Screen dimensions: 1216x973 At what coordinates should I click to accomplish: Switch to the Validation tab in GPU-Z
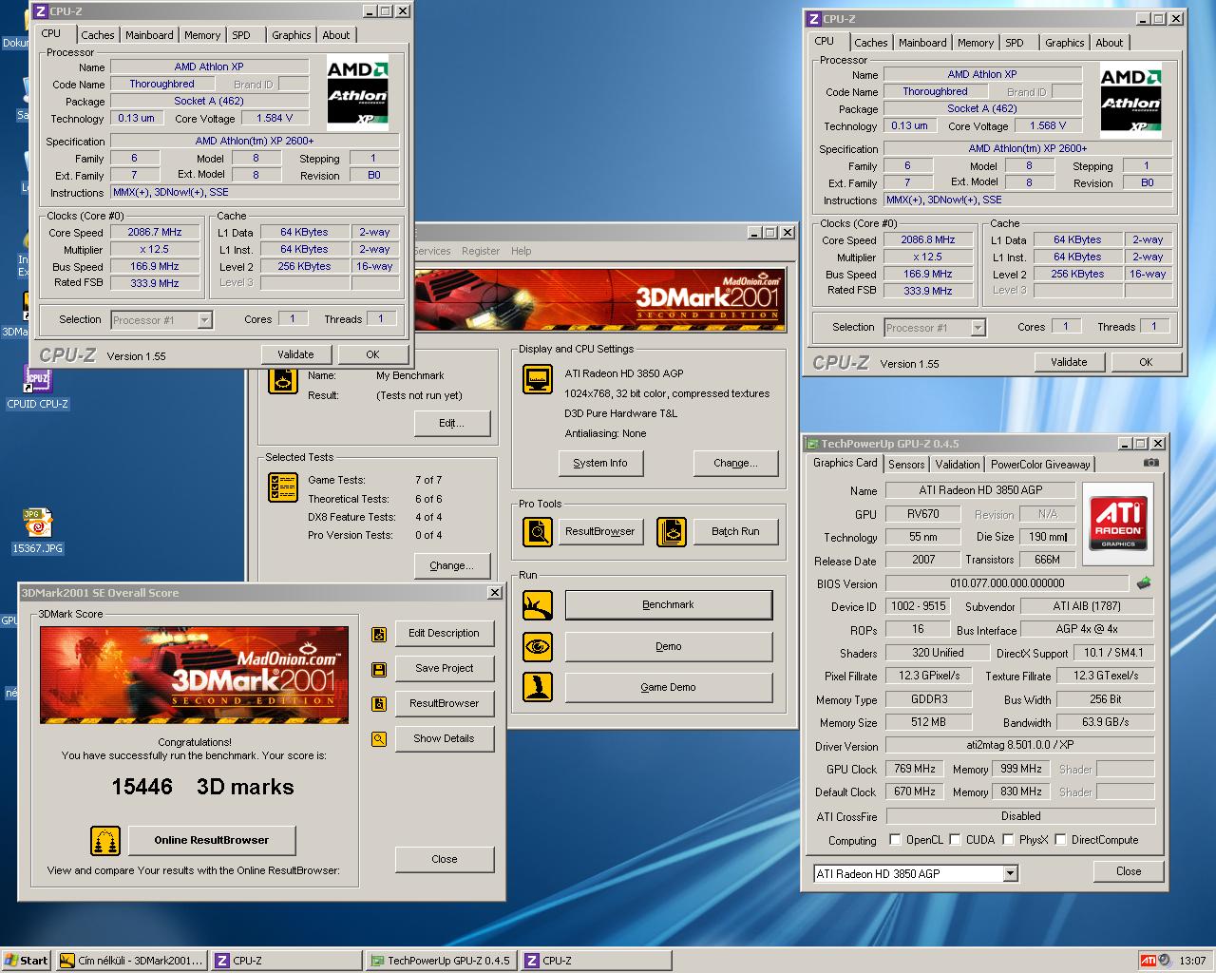(x=958, y=465)
